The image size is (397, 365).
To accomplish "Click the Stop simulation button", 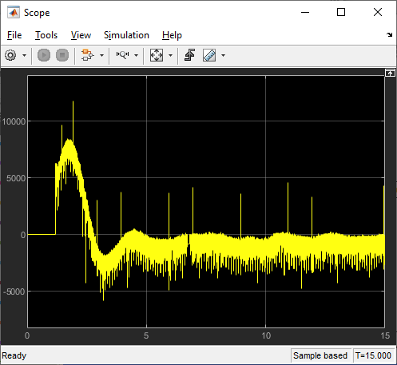I will click(62, 55).
